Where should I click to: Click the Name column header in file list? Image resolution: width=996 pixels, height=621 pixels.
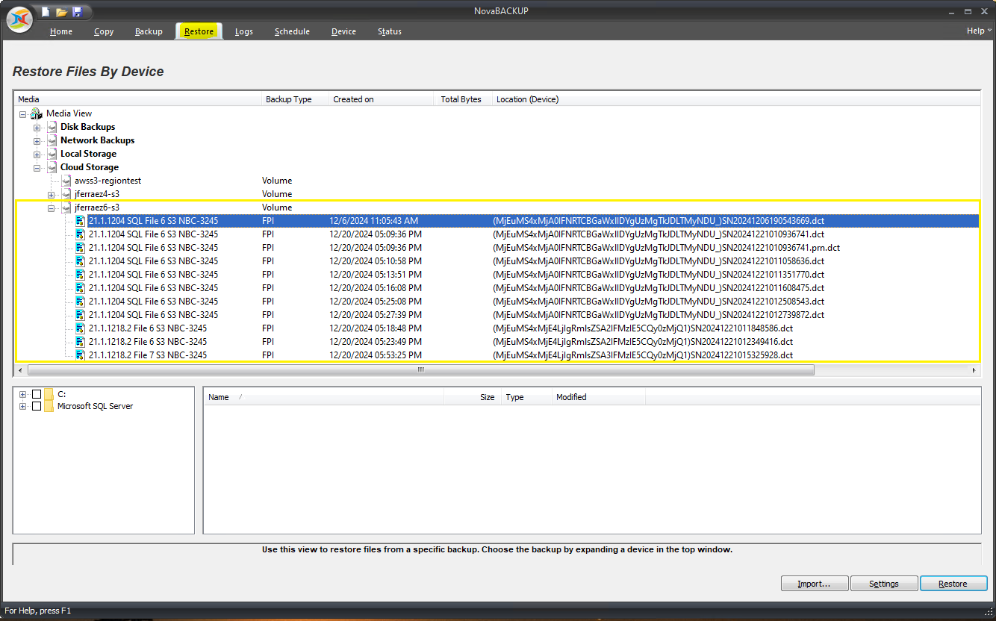[x=324, y=397]
